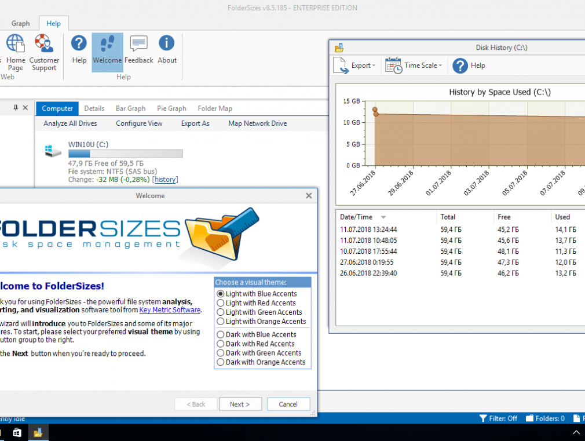Open the Bar Graph tab

[130, 108]
